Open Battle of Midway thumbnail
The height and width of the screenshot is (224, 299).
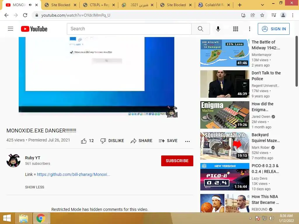point(225,53)
